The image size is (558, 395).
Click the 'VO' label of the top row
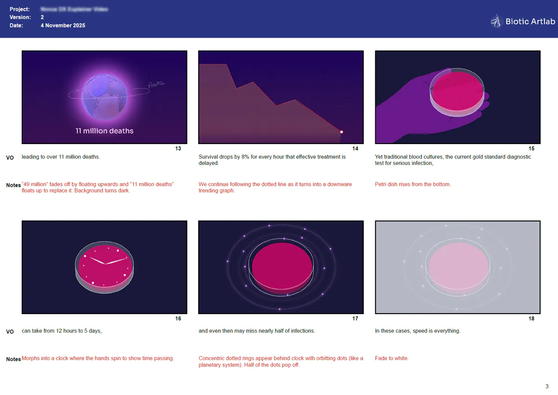(10, 158)
